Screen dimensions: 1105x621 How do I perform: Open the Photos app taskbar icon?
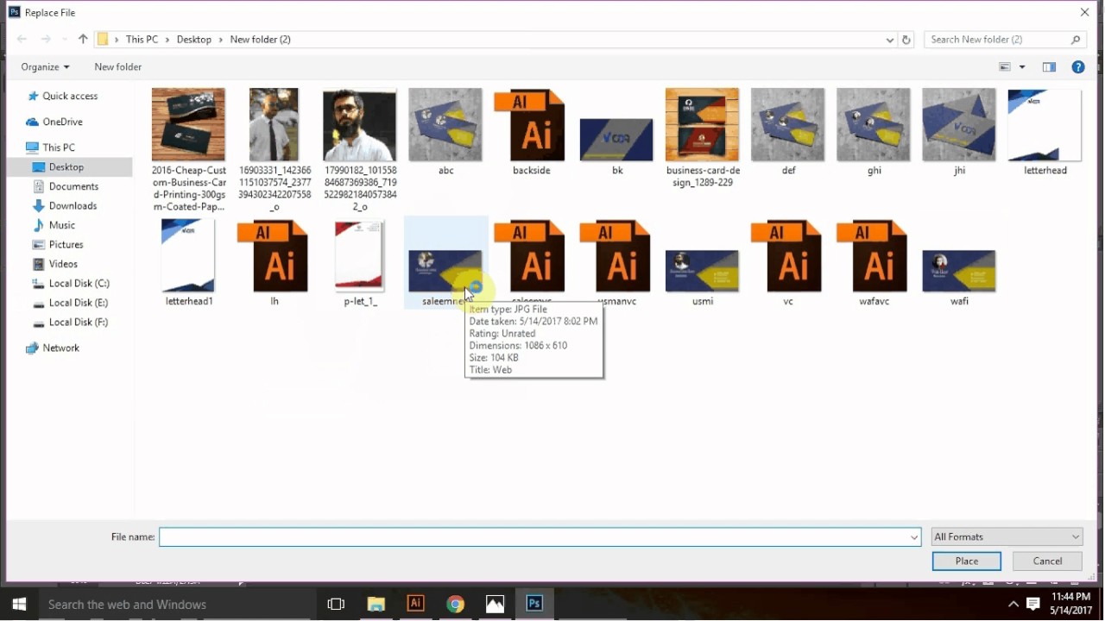pos(495,605)
